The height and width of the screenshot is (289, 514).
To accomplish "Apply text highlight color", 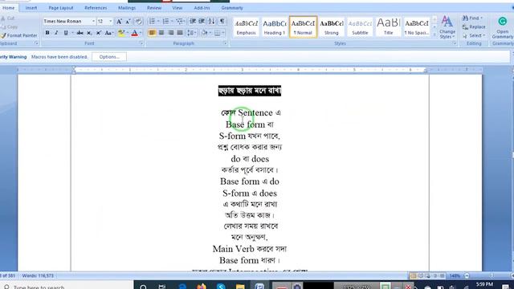I will tap(121, 33).
